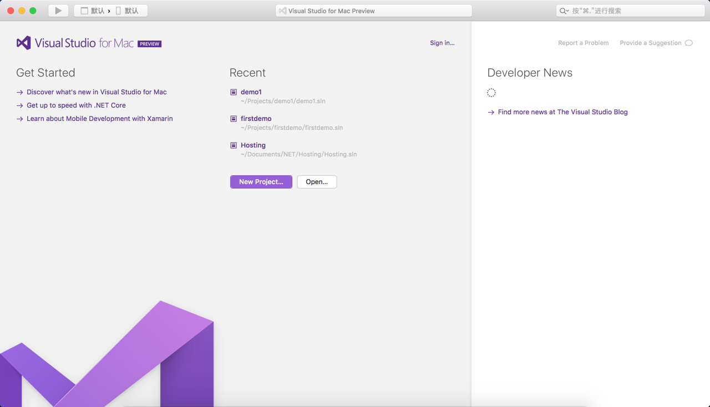710x407 pixels.
Task: Open the demo1 recent solution
Action: click(251, 92)
